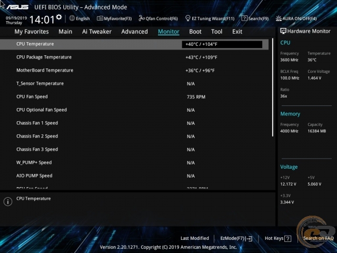Click the 5.060 V reading

(x=314, y=184)
